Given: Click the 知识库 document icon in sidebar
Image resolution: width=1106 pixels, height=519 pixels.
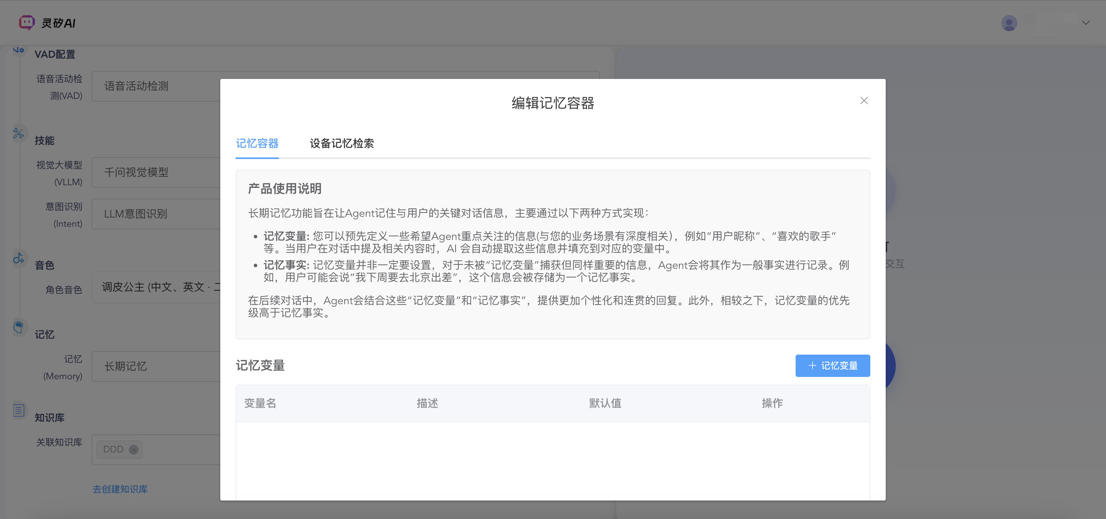Looking at the screenshot, I should (x=19, y=410).
